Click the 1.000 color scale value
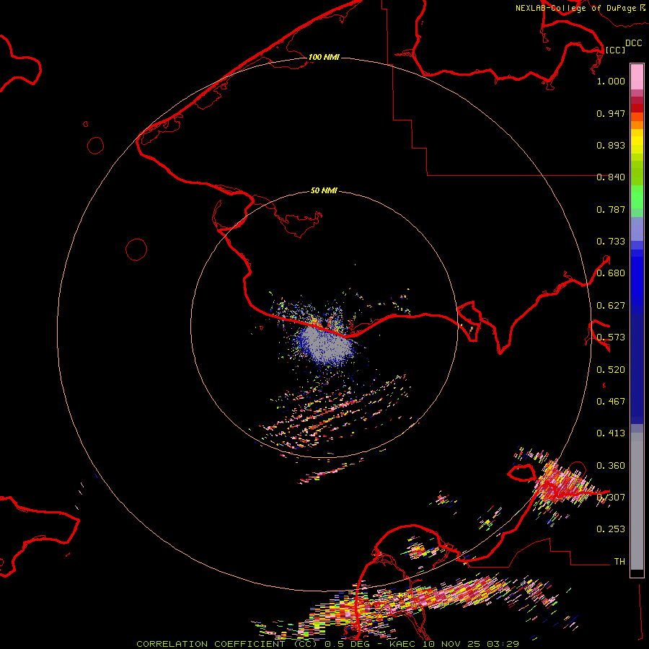Viewport: 649px width, 649px height. (611, 81)
